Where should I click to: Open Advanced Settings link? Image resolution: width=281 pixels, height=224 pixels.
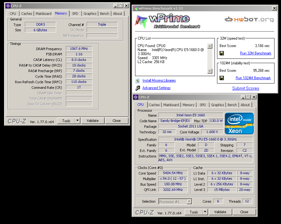click(156, 88)
